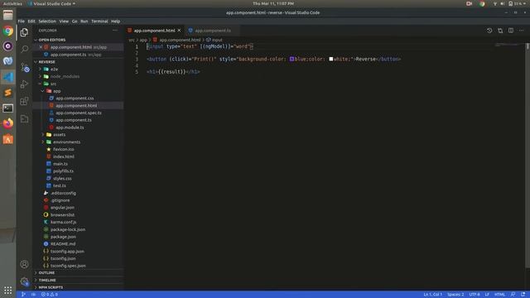530x298 pixels.
Task: Open README.md in file tree
Action: pos(63,244)
